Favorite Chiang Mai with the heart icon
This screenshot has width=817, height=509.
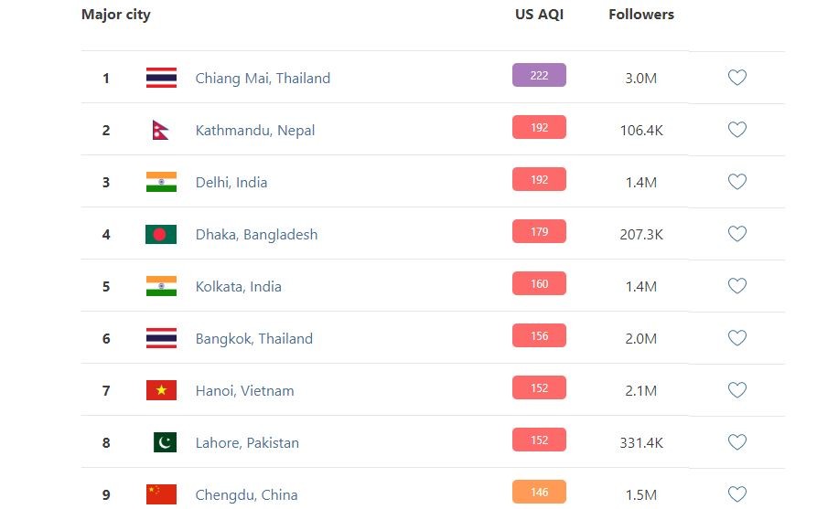[736, 78]
